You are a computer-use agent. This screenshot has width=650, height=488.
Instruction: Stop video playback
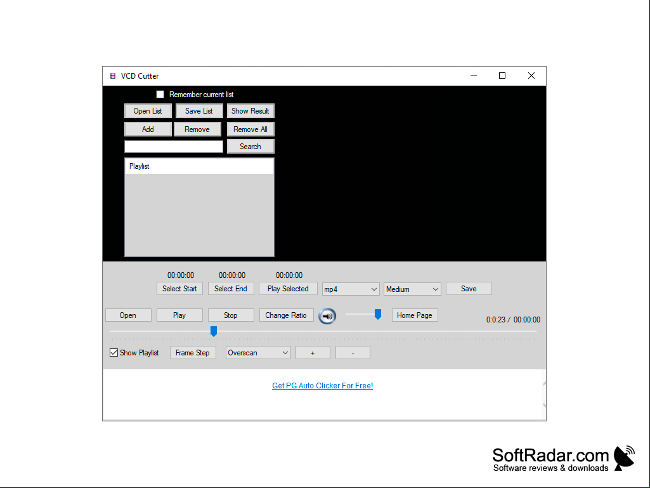[x=231, y=315]
